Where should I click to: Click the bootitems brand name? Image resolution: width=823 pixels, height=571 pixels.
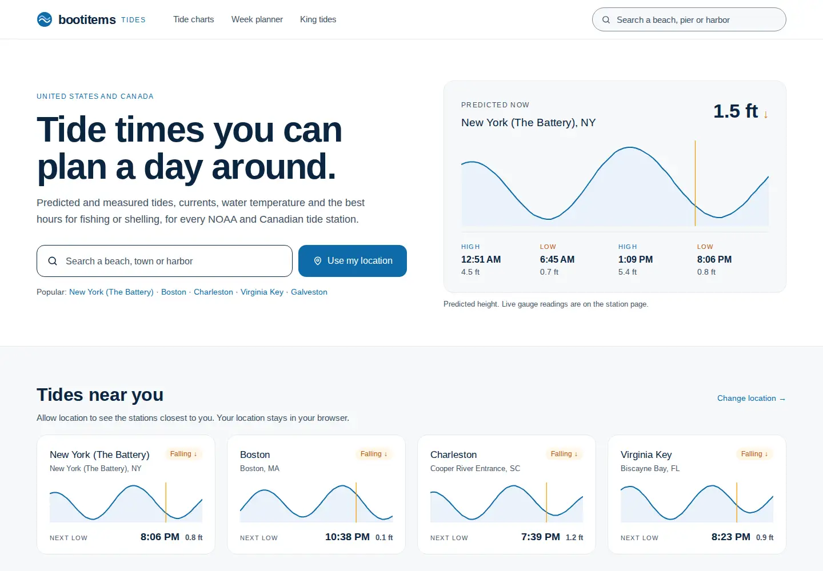point(87,19)
